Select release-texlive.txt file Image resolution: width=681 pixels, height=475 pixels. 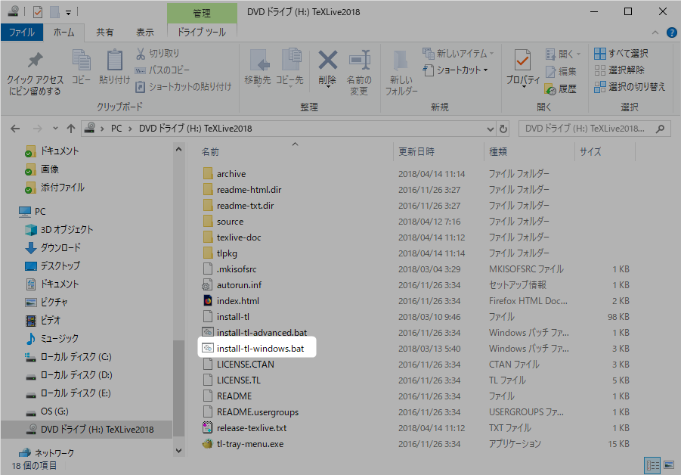click(x=245, y=428)
